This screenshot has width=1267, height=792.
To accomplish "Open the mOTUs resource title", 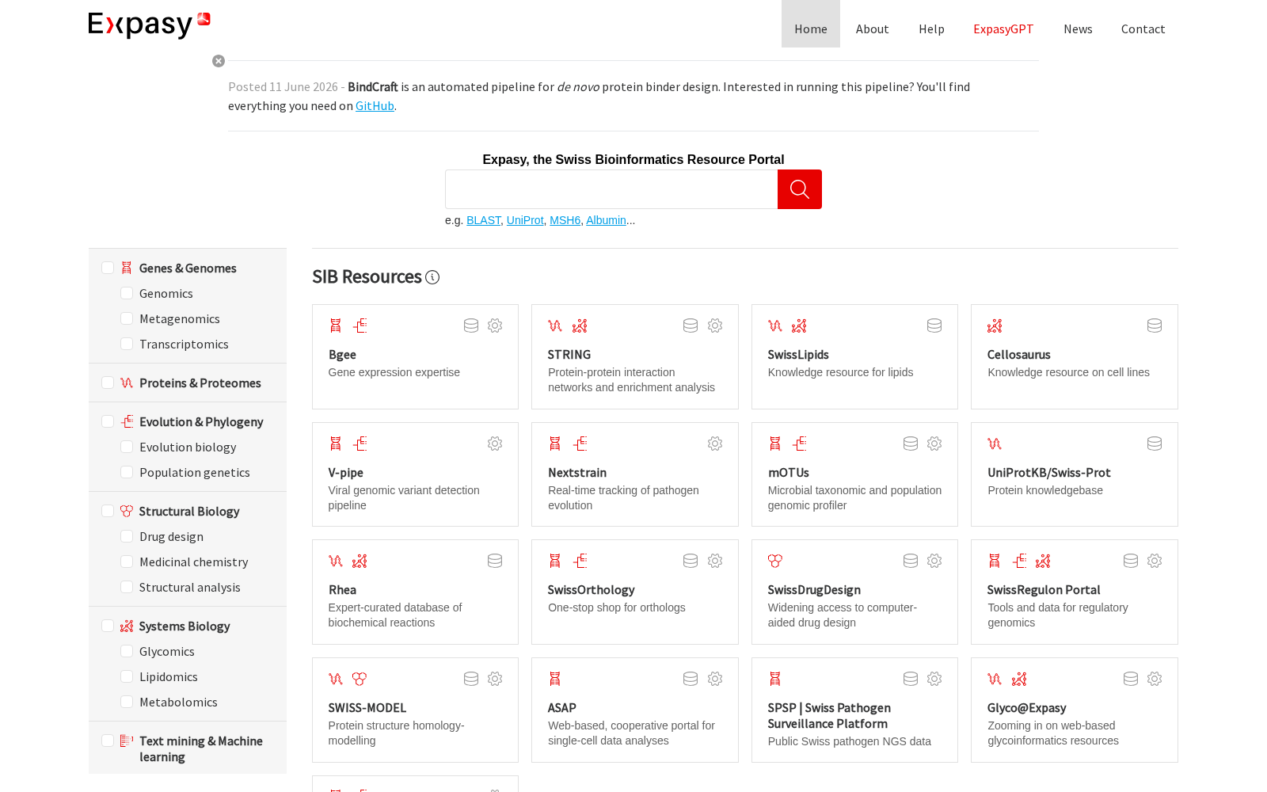I will coord(789,473).
